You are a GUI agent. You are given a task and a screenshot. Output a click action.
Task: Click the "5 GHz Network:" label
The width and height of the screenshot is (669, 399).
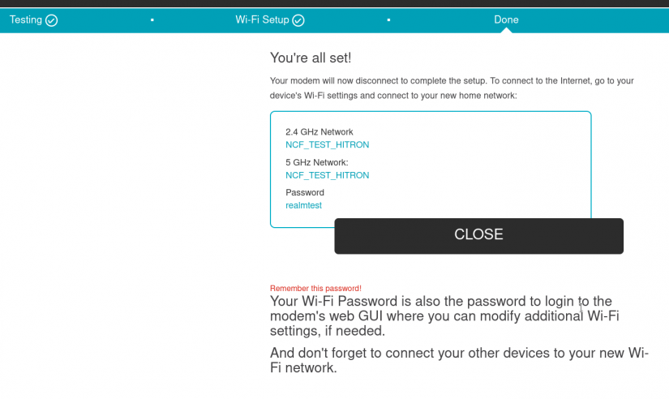tap(316, 162)
